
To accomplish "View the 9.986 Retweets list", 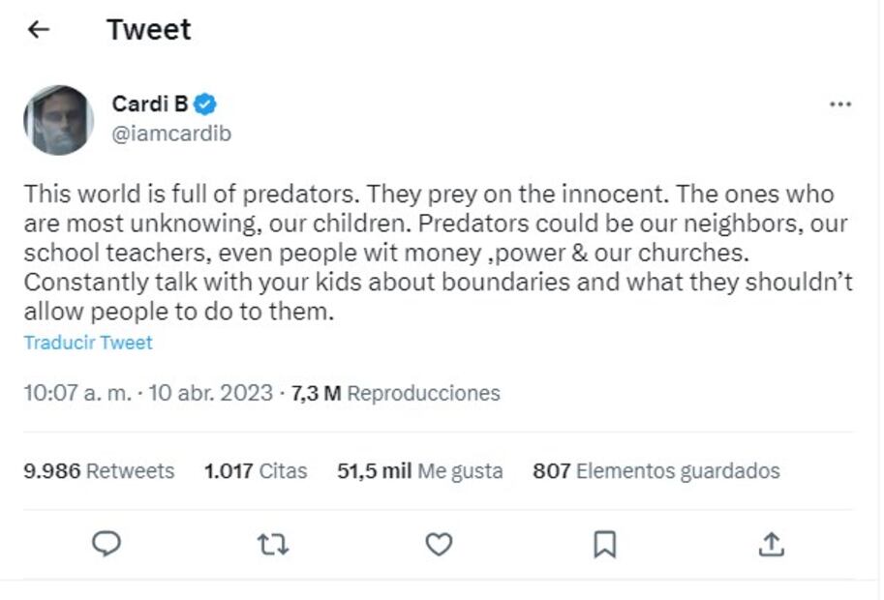I will coord(98,471).
